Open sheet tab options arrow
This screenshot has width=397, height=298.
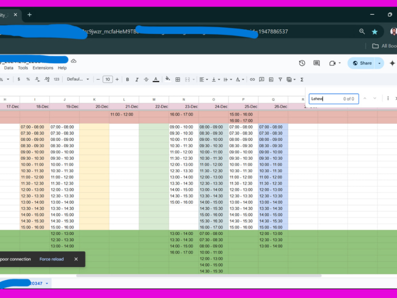[x=47, y=283]
